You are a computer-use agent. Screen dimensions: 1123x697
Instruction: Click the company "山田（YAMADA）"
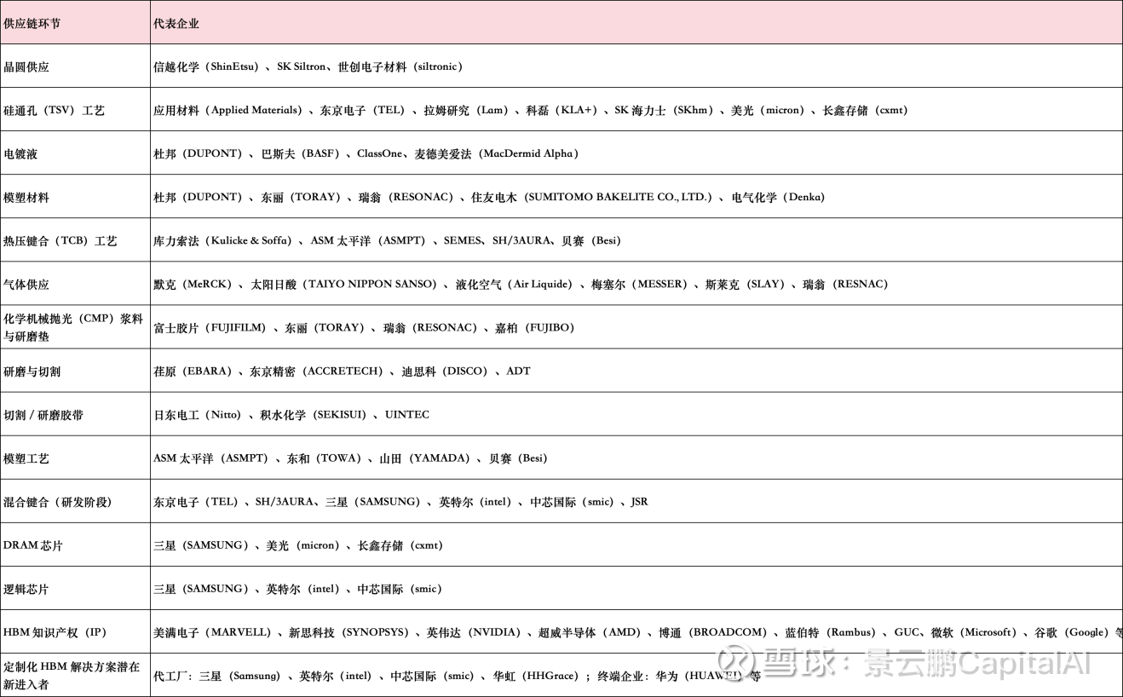point(425,458)
